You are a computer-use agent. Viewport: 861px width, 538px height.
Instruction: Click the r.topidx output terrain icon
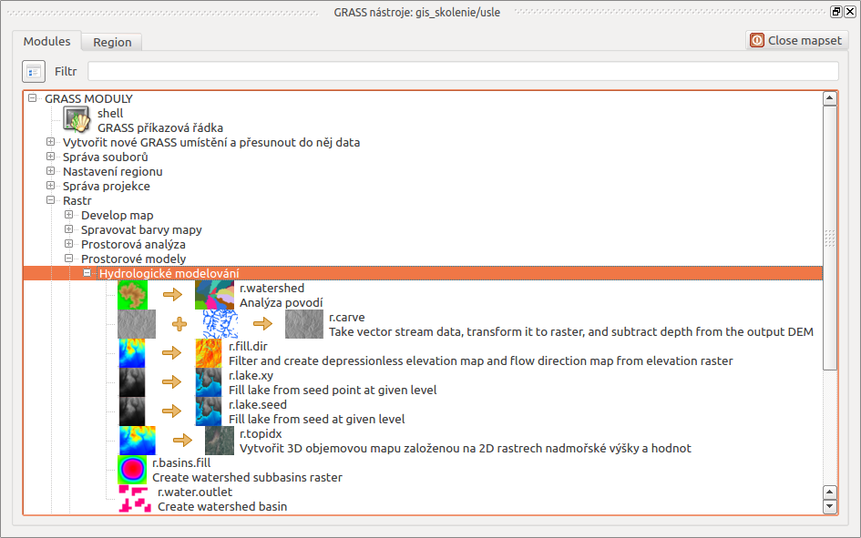pos(220,441)
